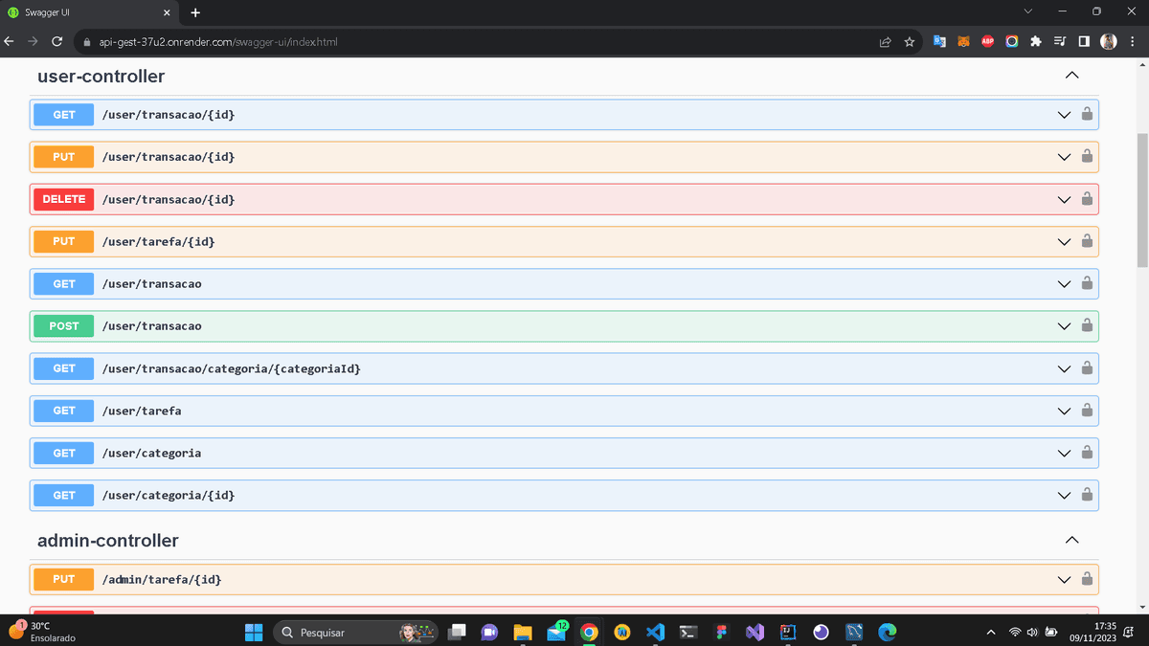This screenshot has height=646, width=1149.
Task: Click the AdBlock Plus extension icon
Action: pyautogui.click(x=987, y=42)
